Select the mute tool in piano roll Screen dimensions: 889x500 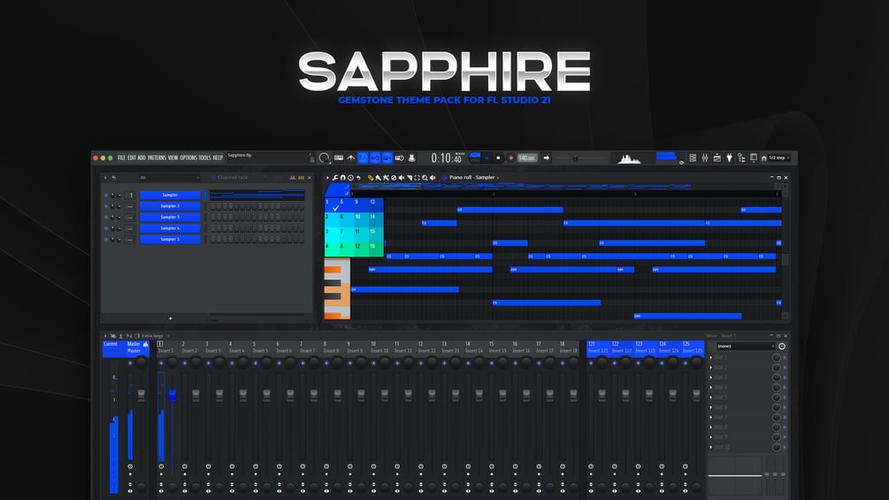coord(402,178)
